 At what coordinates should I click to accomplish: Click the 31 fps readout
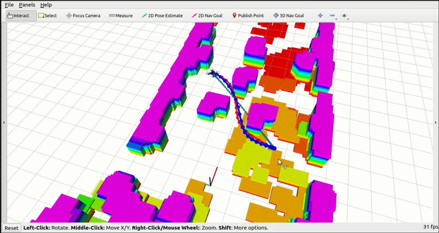pyautogui.click(x=430, y=227)
